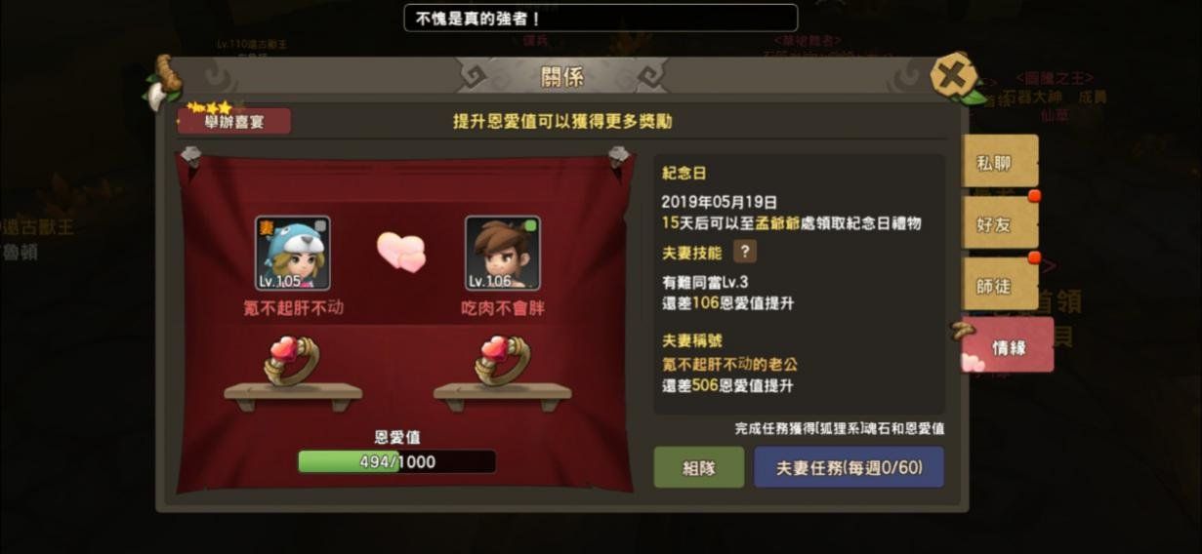Image resolution: width=1202 pixels, height=554 pixels.
Task: Click the 恩愛值 progress bar 494/1000
Action: [396, 461]
